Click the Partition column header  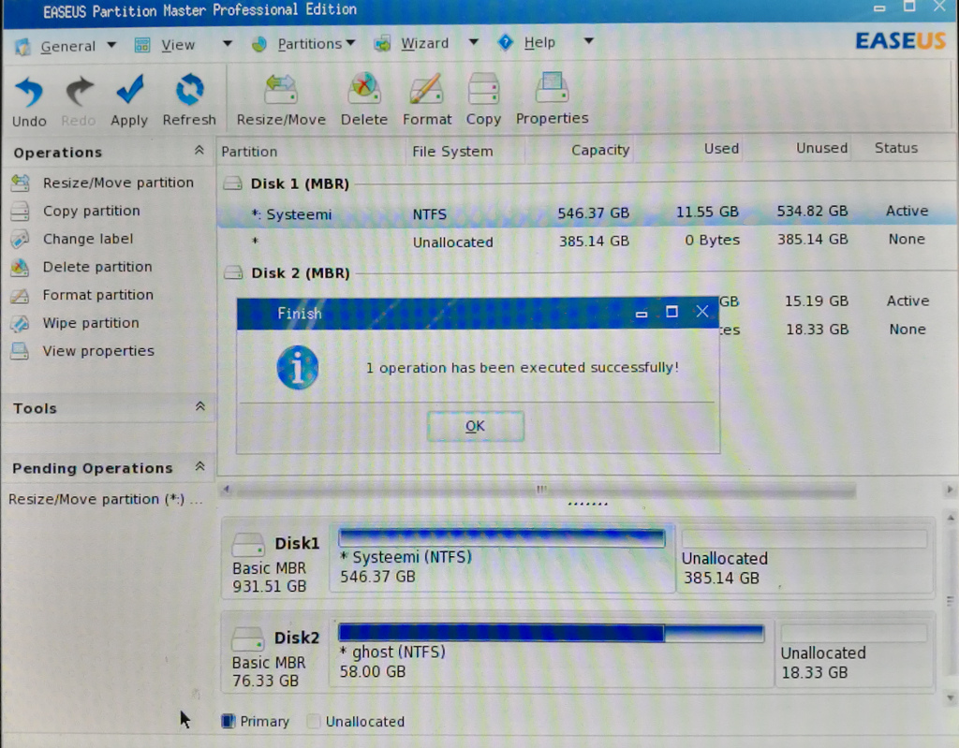249,152
